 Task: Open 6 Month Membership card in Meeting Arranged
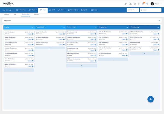[81, 55]
